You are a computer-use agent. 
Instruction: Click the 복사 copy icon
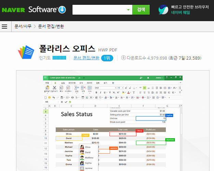[61, 88]
